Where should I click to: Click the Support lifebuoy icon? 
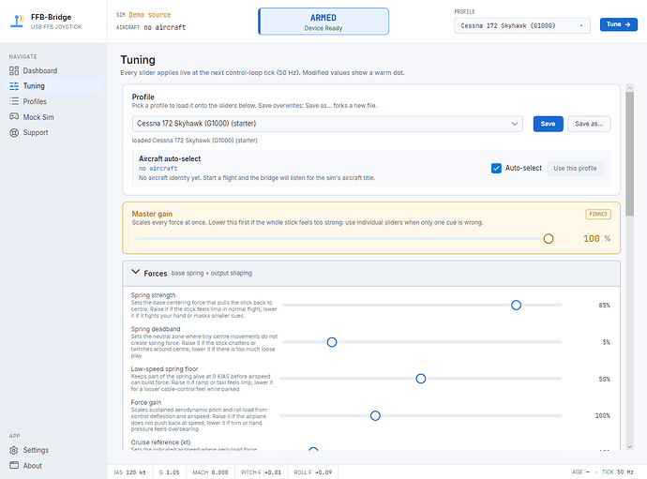14,132
